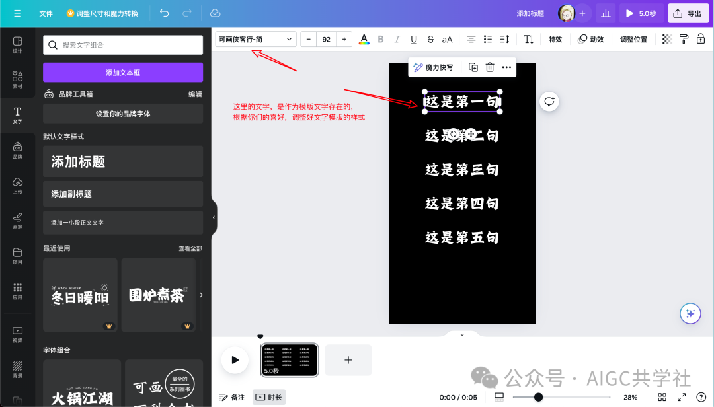Click the copy style paint roller icon

[x=684, y=39]
